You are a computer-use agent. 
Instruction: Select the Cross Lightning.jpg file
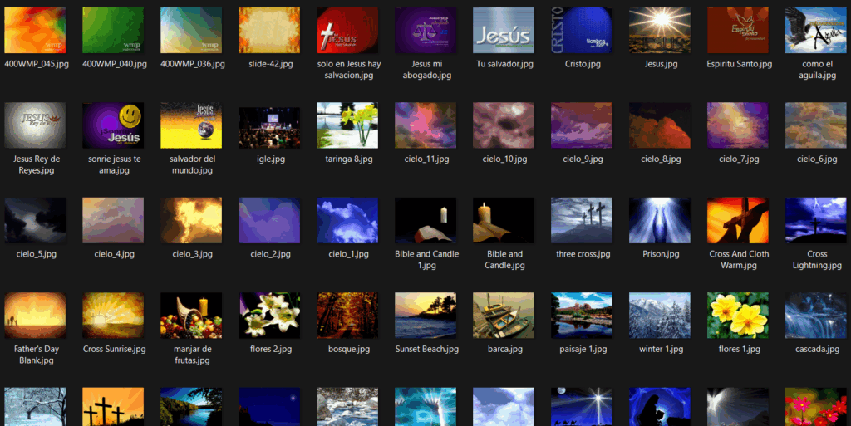click(x=816, y=220)
